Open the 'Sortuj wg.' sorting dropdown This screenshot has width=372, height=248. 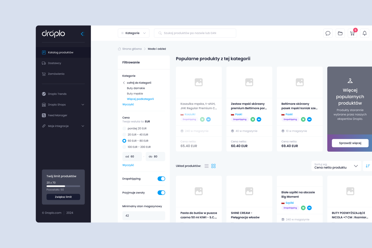[x=336, y=166]
